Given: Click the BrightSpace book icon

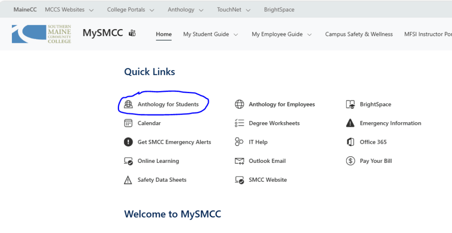Looking at the screenshot, I should [350, 105].
